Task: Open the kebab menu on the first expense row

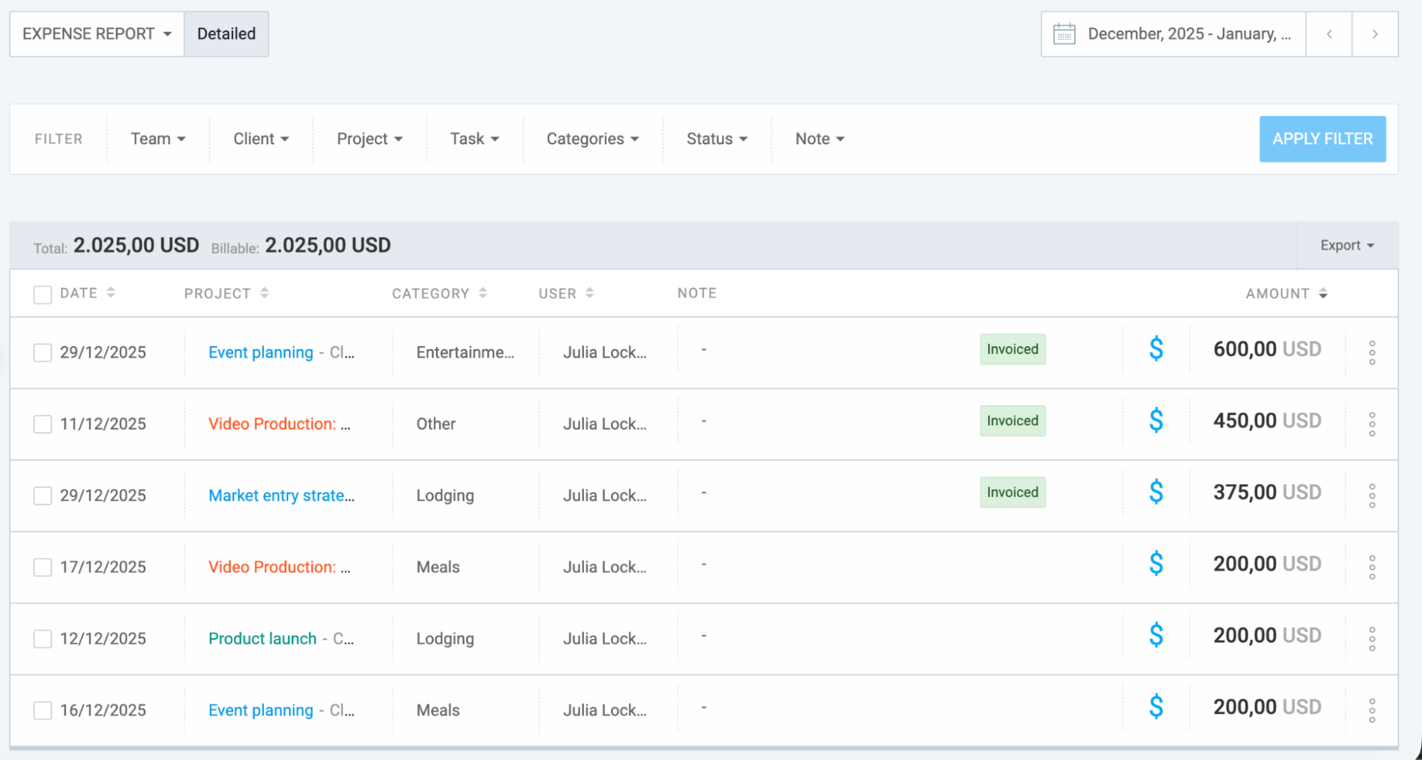Action: tap(1371, 352)
